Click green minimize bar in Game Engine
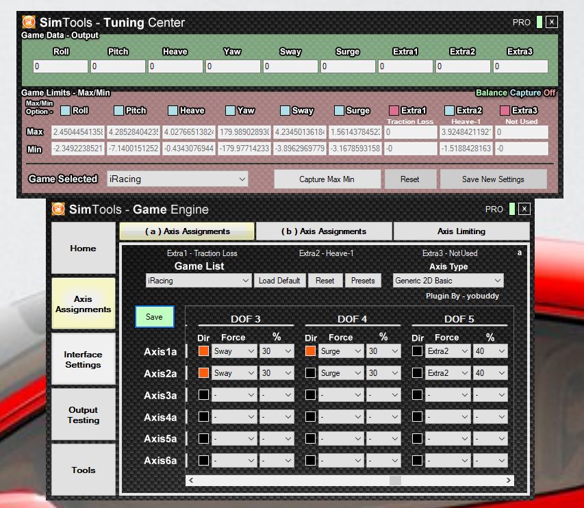 click(x=511, y=209)
